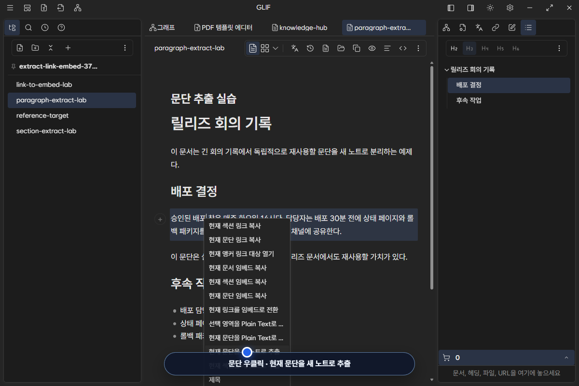The width and height of the screenshot is (579, 386).
Task: Switch to the PDF 템플릿 에디터 tab
Action: (x=223, y=28)
